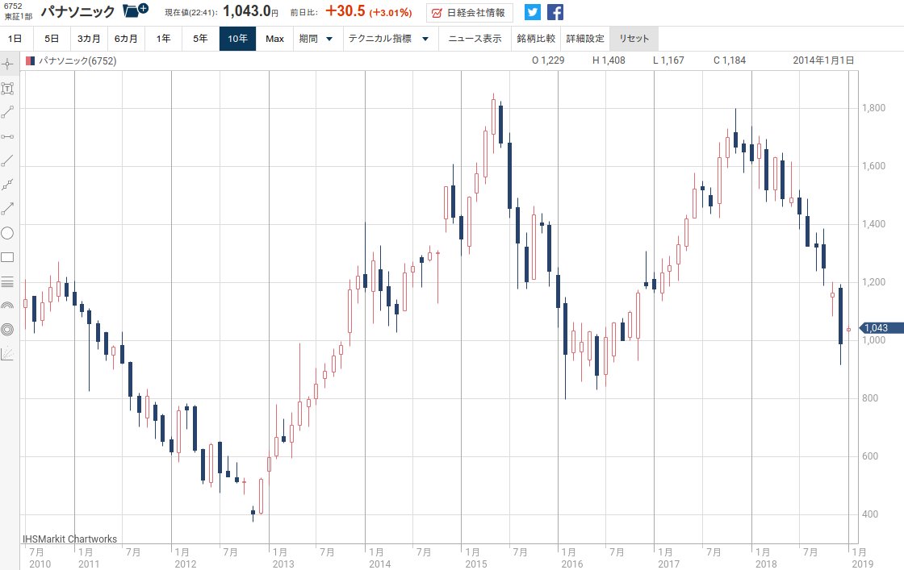
Task: Open 詳細設定 settings
Action: click(585, 39)
